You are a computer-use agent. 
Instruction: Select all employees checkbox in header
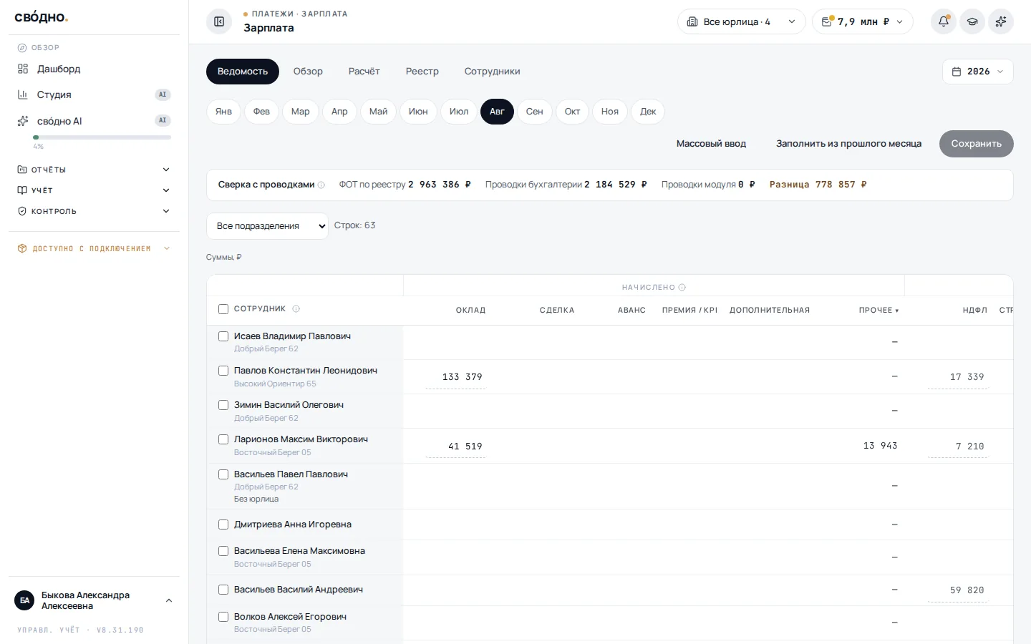(x=223, y=309)
